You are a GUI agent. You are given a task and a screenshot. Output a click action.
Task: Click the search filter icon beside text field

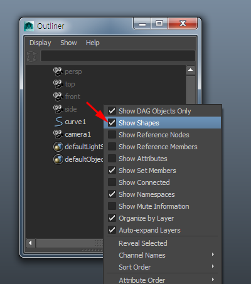click(x=31, y=56)
